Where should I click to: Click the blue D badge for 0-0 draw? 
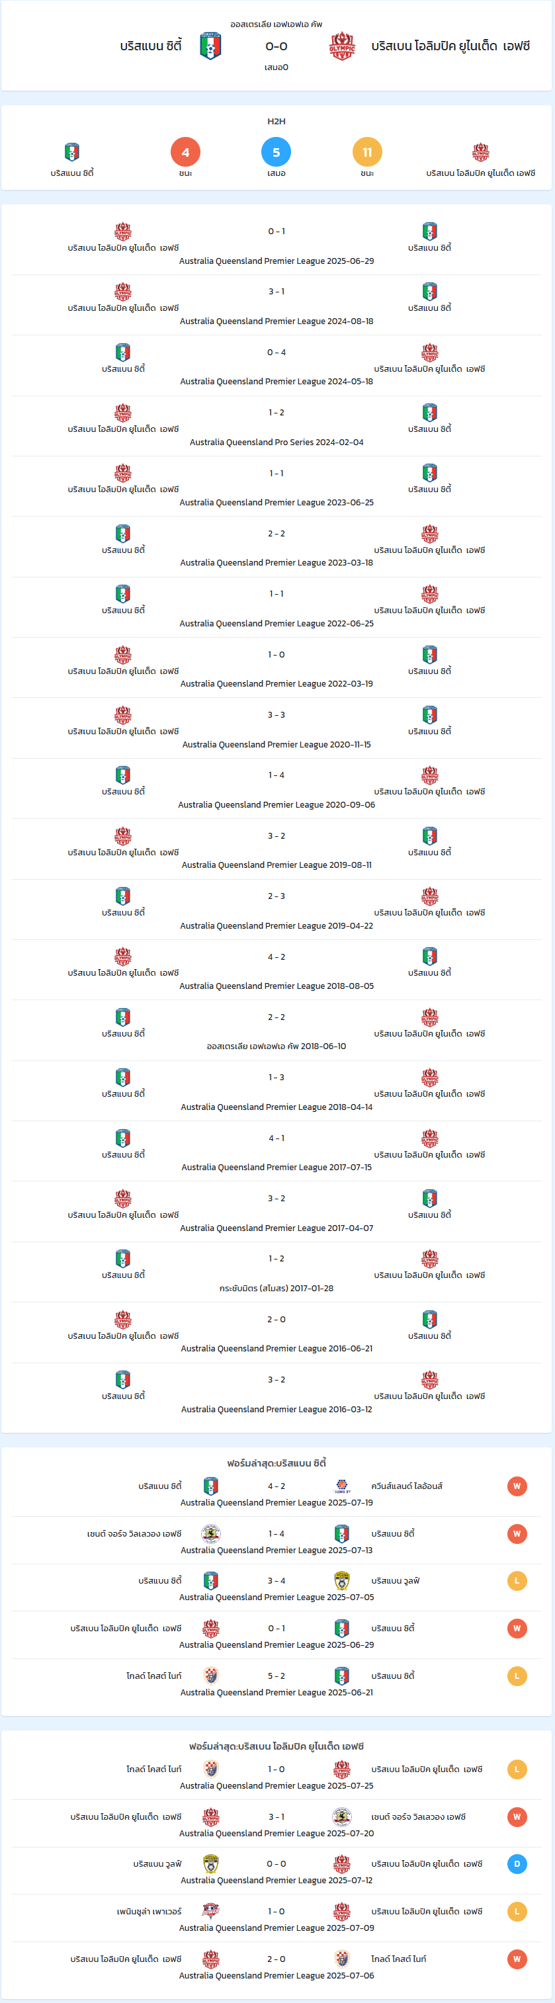click(517, 1864)
